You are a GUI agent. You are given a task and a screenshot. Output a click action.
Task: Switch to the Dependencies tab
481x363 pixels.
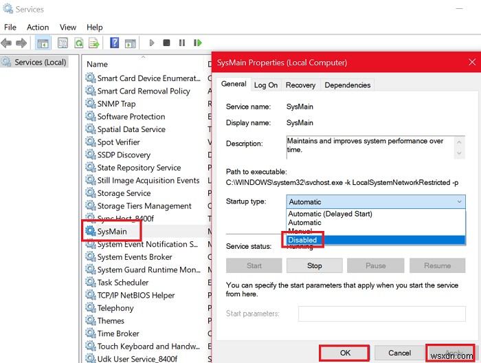pos(348,85)
